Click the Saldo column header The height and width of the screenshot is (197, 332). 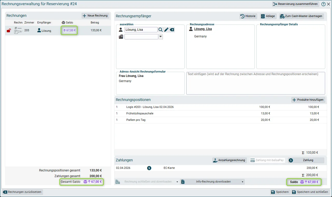click(x=67, y=22)
